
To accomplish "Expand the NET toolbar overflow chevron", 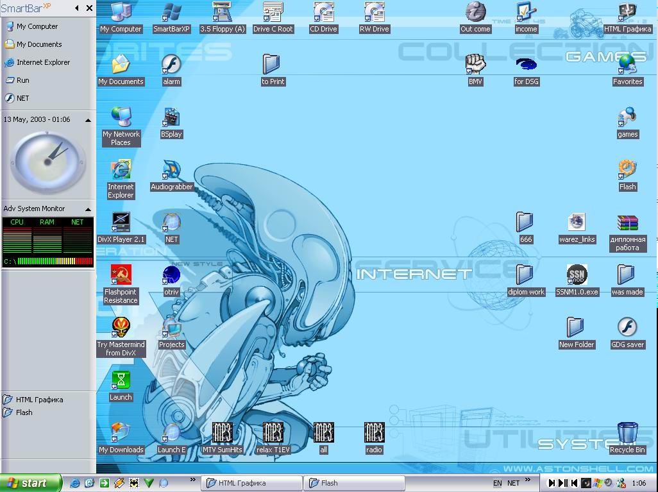I will pyautogui.click(x=528, y=479).
